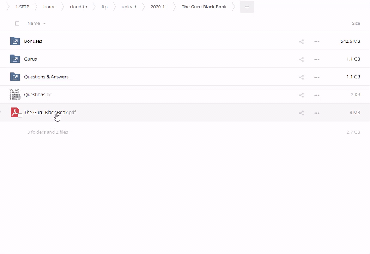Open the more options menu for Gurus

point(317,59)
